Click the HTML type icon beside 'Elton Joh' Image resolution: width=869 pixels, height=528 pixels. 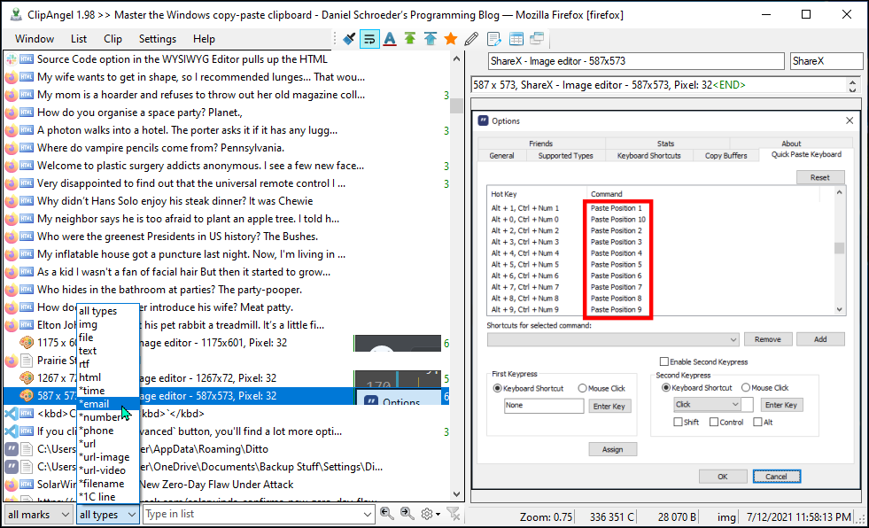[27, 324]
